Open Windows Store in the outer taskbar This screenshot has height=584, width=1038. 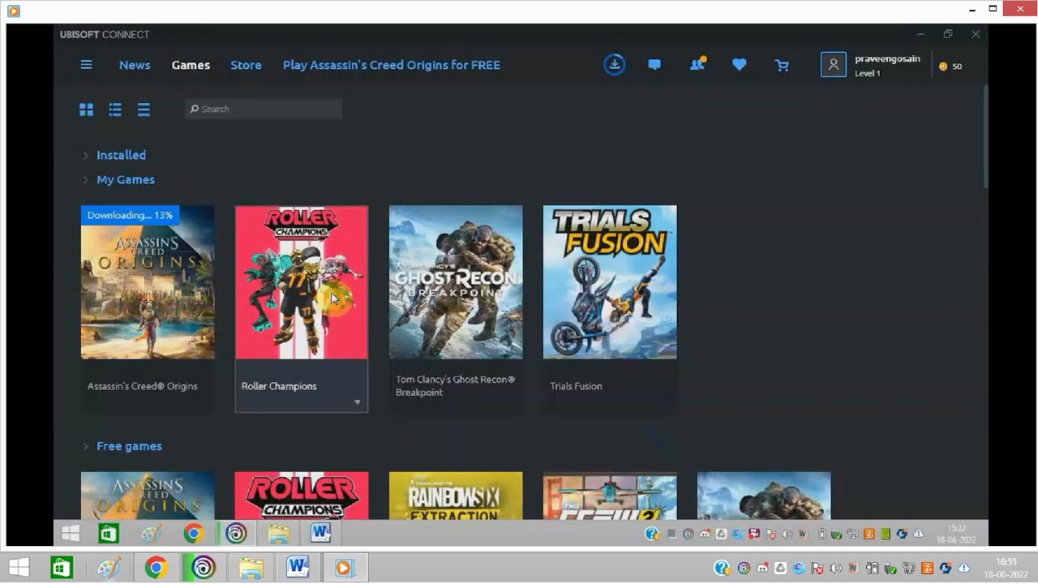point(62,568)
